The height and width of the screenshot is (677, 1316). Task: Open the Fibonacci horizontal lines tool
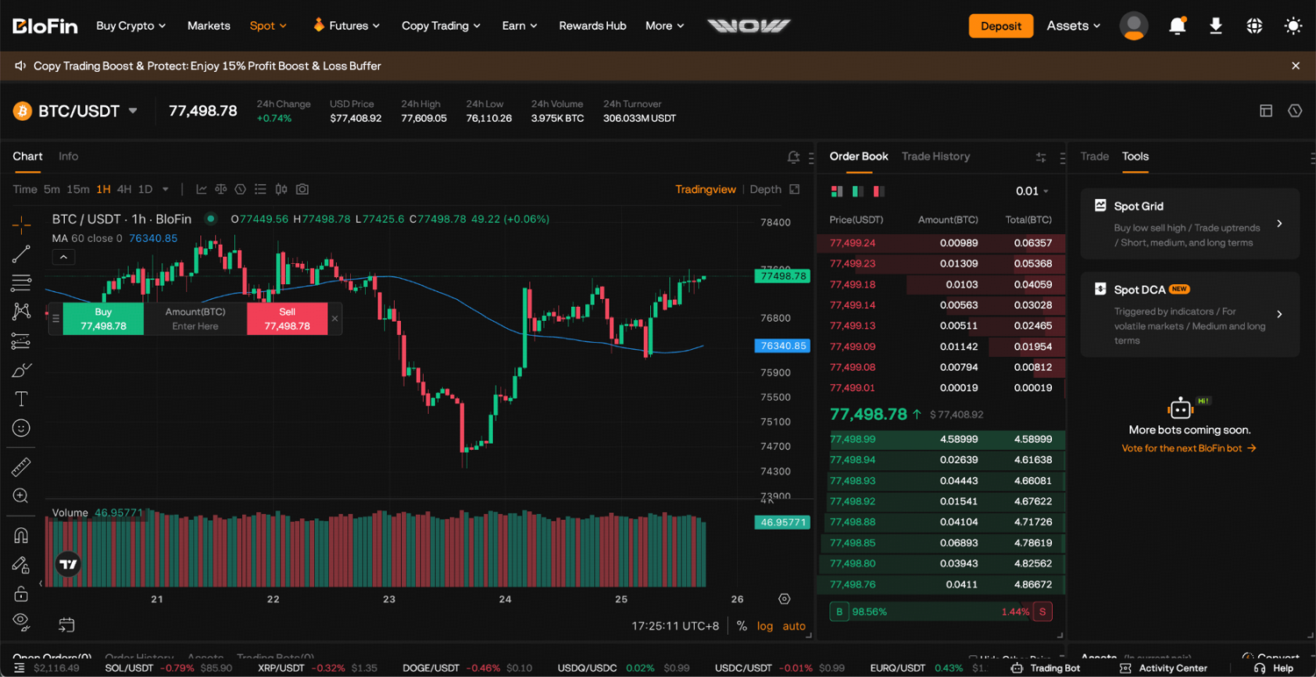pyautogui.click(x=21, y=283)
